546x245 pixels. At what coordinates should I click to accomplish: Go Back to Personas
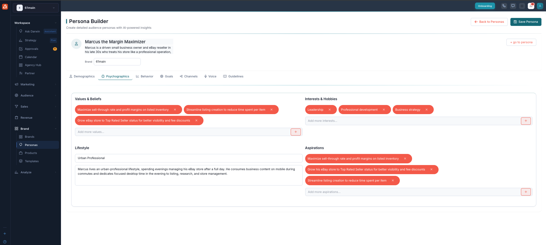[x=489, y=22]
